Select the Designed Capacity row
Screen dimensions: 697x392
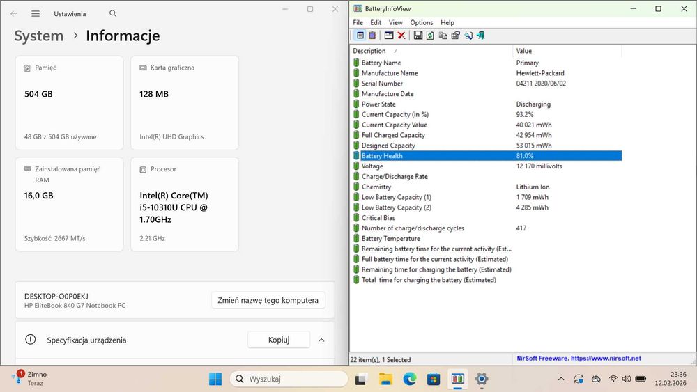tap(487, 146)
